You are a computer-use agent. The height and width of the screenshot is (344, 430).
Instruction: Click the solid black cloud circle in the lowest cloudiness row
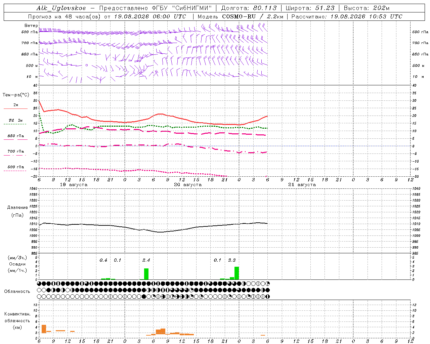[144, 297]
